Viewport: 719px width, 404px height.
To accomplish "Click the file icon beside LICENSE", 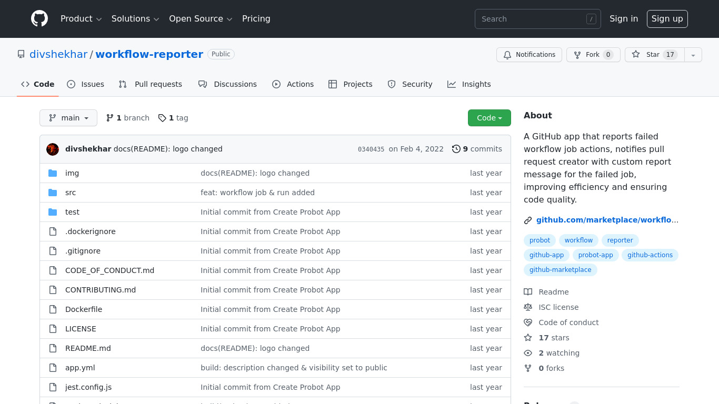I will (53, 329).
